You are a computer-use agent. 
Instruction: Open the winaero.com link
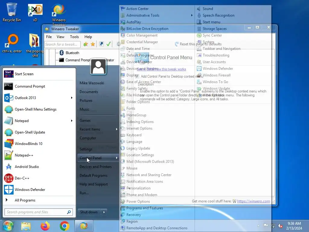[253, 201]
